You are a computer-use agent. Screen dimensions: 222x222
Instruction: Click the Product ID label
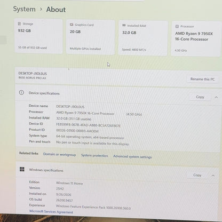pos(37,130)
